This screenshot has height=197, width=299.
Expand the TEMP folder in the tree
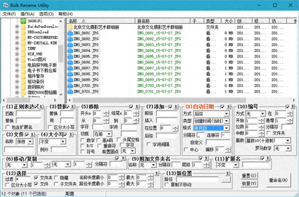(x=17, y=48)
